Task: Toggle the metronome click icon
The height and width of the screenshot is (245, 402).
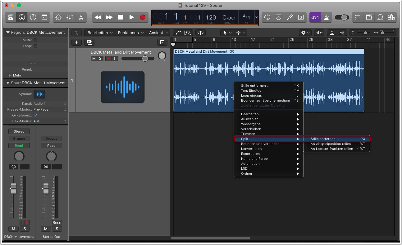Action: pos(327,17)
